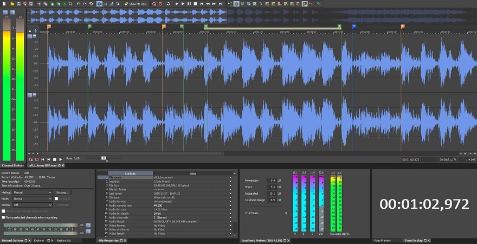The height and width of the screenshot is (244, 477).
Task: Toggle channel 2 button above channel meters
Action: pyautogui.click(x=12, y=12)
